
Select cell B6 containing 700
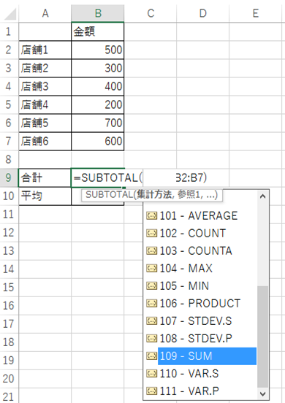tap(98, 123)
